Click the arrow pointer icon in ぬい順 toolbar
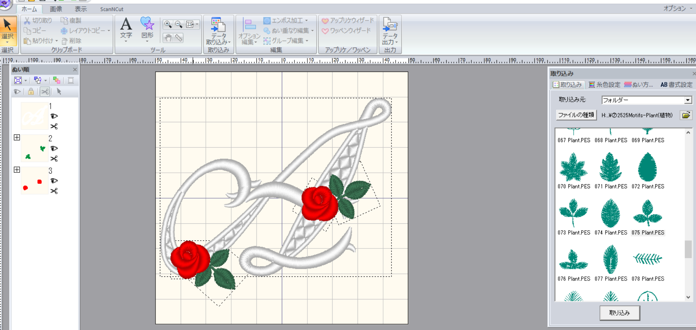This screenshot has height=330, width=696. pos(59,92)
